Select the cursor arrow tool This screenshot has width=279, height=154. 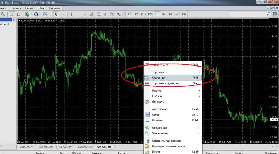[56, 14]
